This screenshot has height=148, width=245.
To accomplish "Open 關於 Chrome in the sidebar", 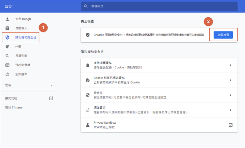I will point(14,107).
